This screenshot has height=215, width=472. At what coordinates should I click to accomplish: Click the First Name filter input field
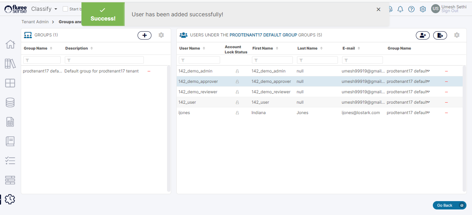[x=272, y=60]
